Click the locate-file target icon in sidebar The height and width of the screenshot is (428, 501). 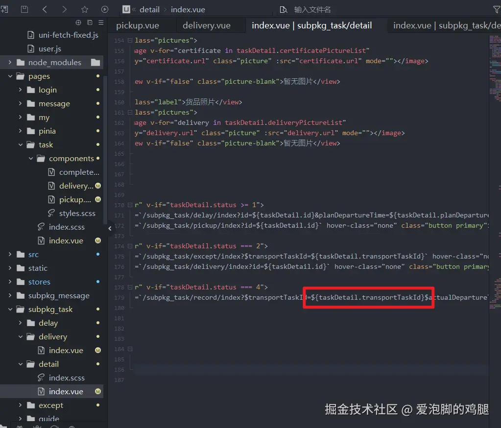pos(78,23)
